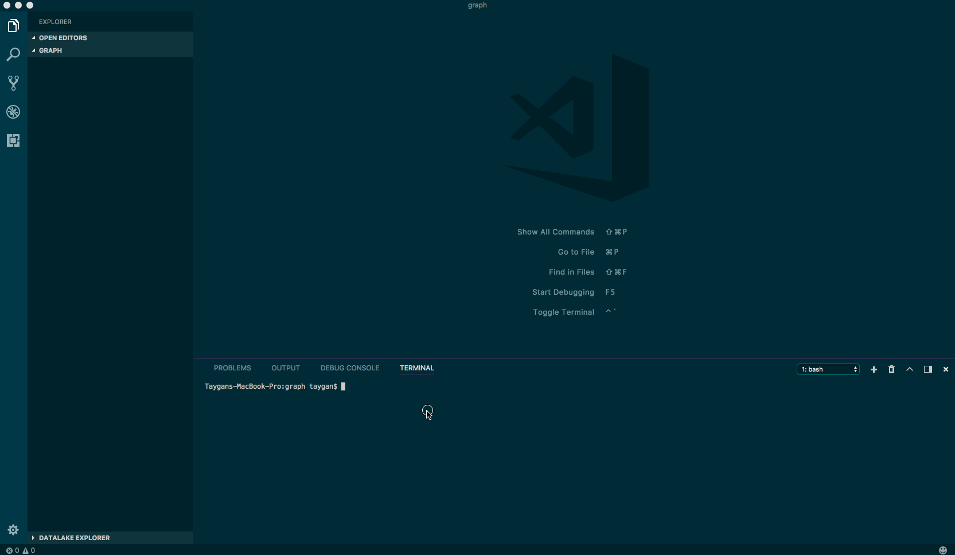Collapse the GRAPH folder section
The width and height of the screenshot is (955, 555).
(110, 50)
